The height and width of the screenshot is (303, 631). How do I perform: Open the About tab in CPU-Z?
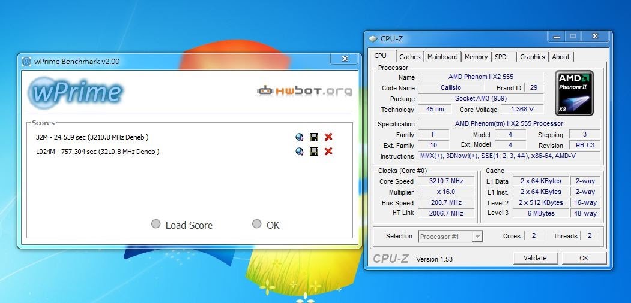(x=561, y=57)
